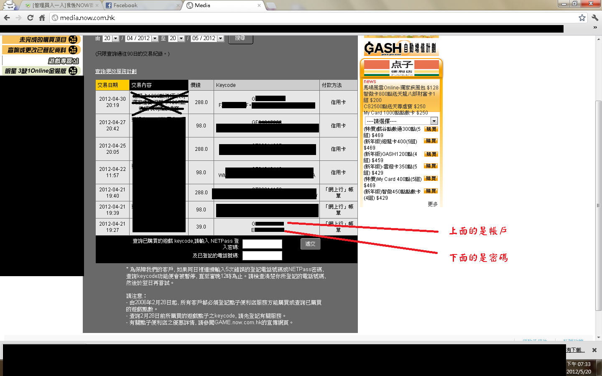The image size is (602, 376).
Task: Reload the page with the refresh icon
Action: pos(30,18)
